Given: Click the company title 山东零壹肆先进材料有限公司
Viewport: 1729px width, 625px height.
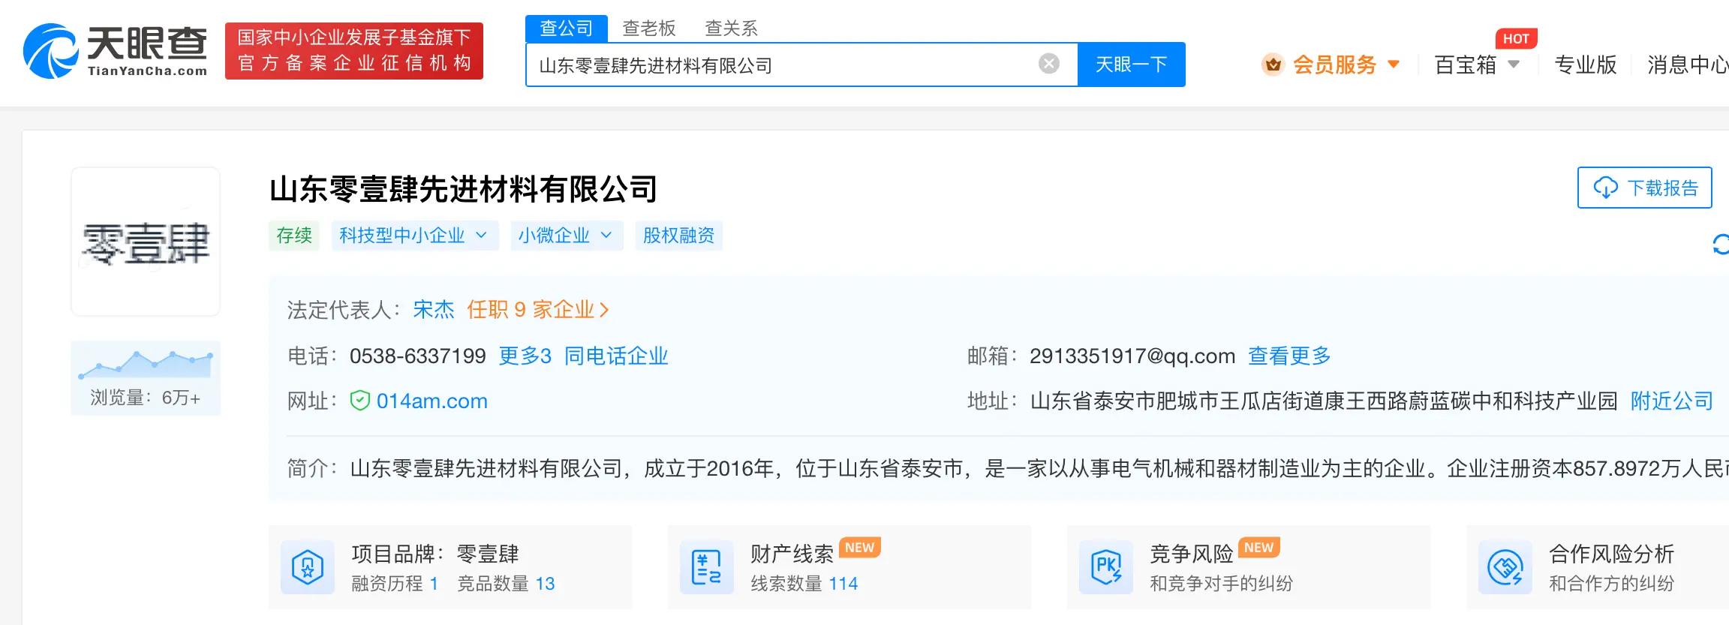Looking at the screenshot, I should coord(464,189).
